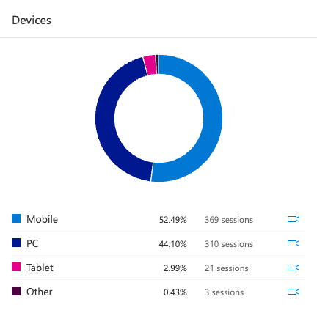The image size is (317, 321).
Task: Click the 369 sessions link
Action: pos(229,220)
